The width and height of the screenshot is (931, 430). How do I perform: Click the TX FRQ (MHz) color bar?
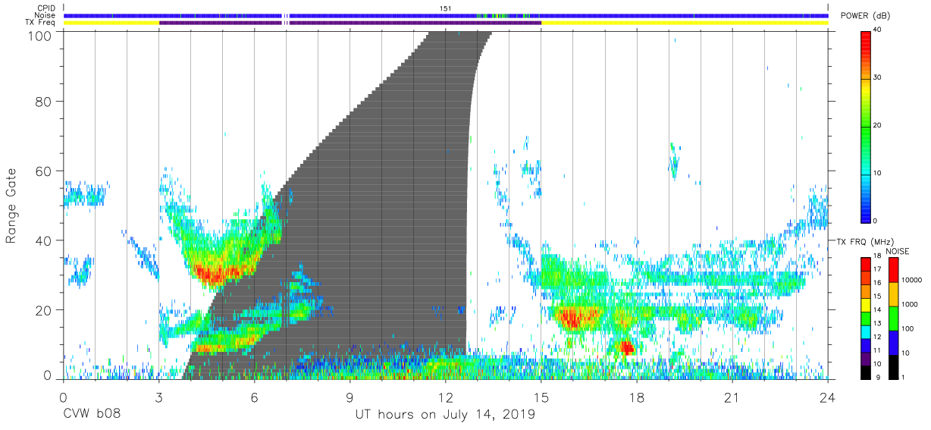[865, 319]
